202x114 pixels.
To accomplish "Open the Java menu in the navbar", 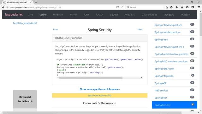I will tap(31, 15).
